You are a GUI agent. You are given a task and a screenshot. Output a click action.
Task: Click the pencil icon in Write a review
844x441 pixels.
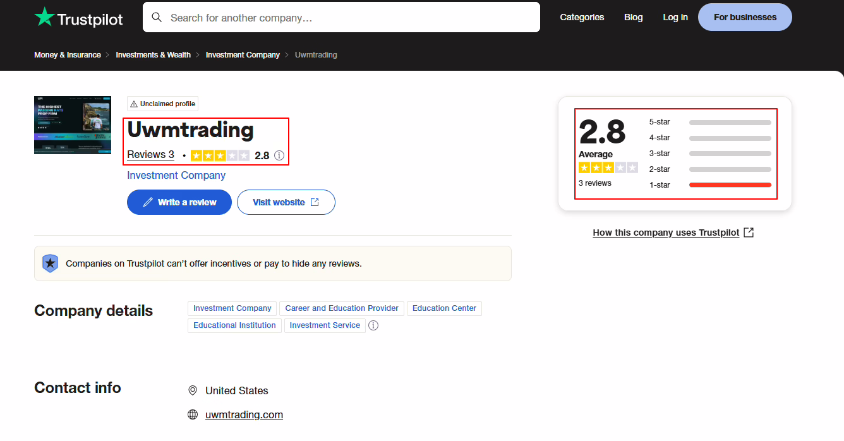click(148, 202)
